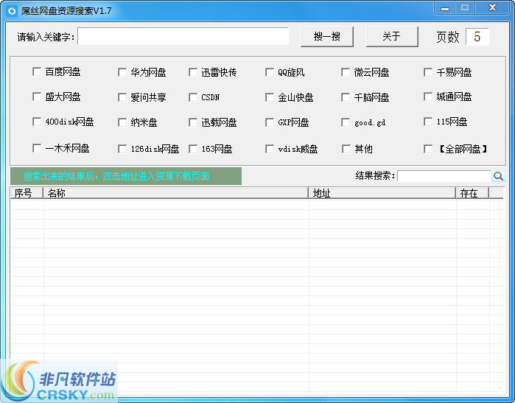515x403 pixels.
Task: Check the 百度网盘 checkbox
Action: coord(37,71)
